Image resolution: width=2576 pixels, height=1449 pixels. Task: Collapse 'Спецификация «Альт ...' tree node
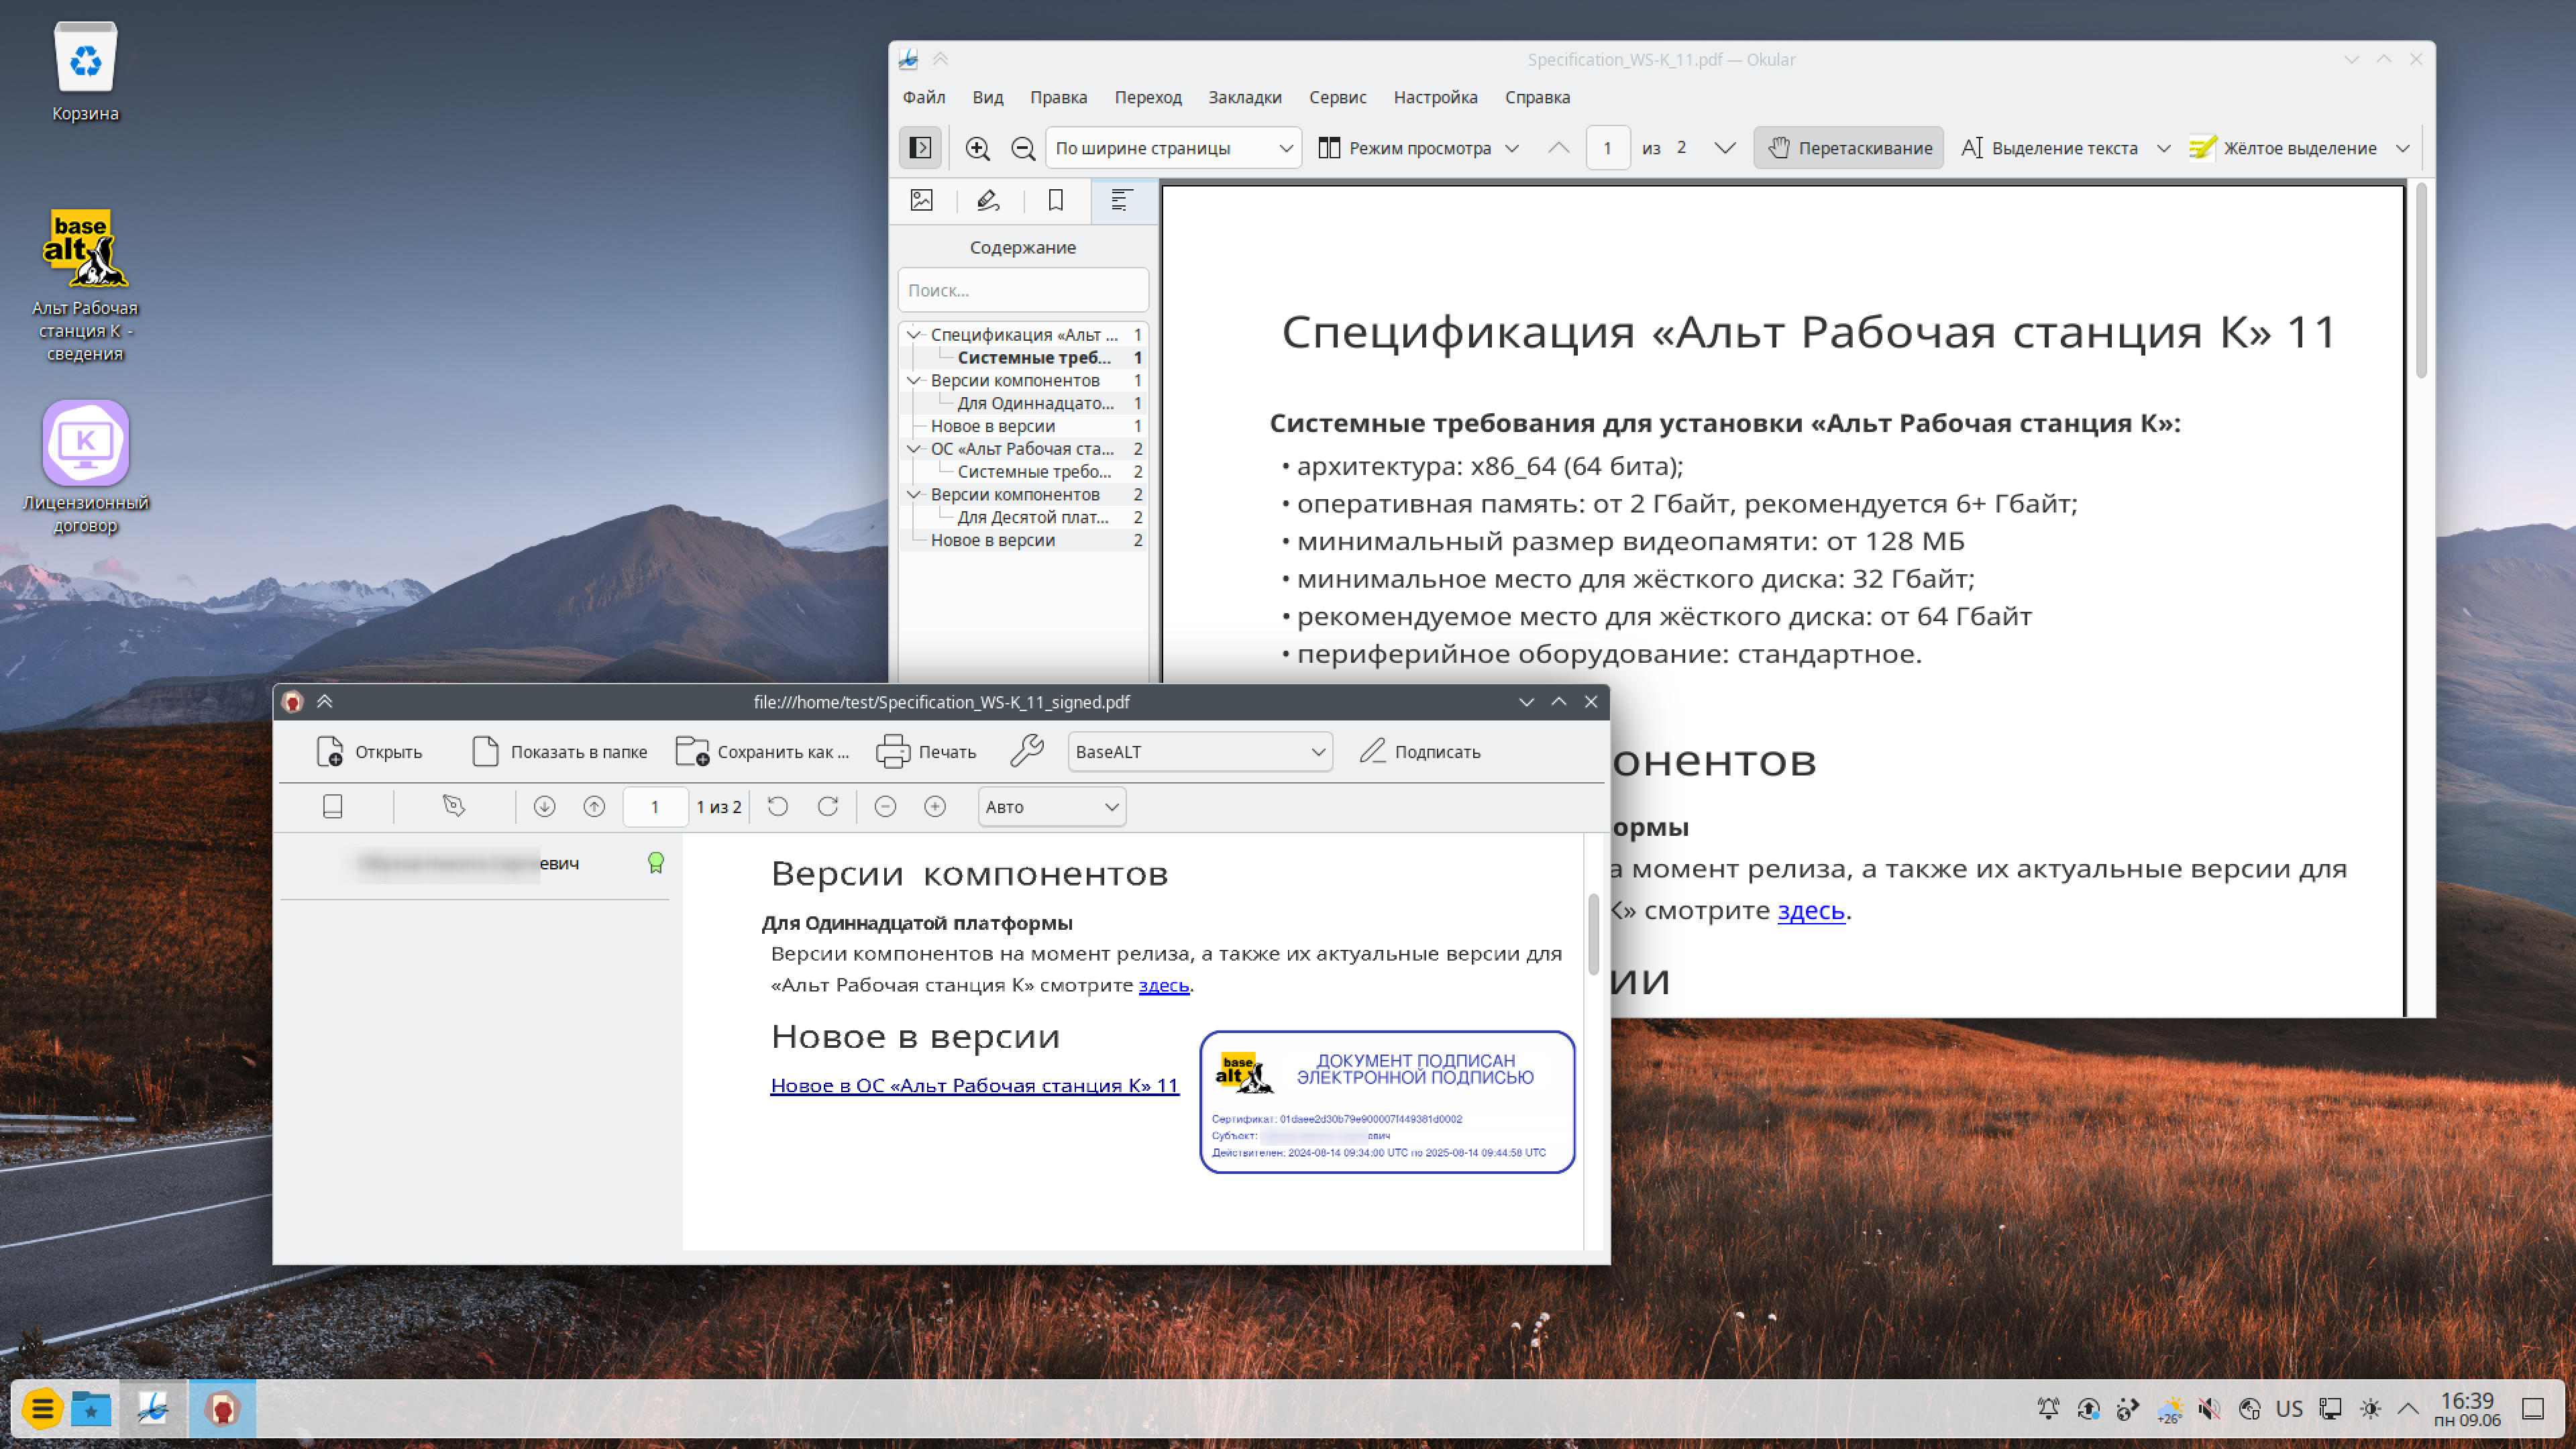pyautogui.click(x=913, y=334)
